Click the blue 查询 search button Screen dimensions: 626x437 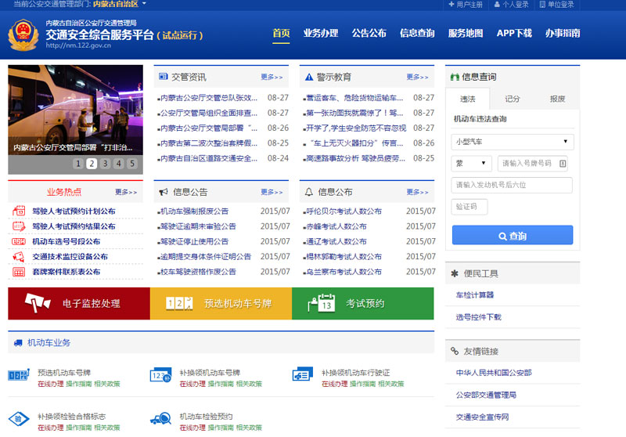(513, 235)
